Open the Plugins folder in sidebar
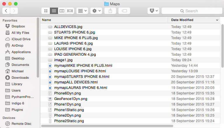The height and width of the screenshot is (128, 224). (17, 110)
